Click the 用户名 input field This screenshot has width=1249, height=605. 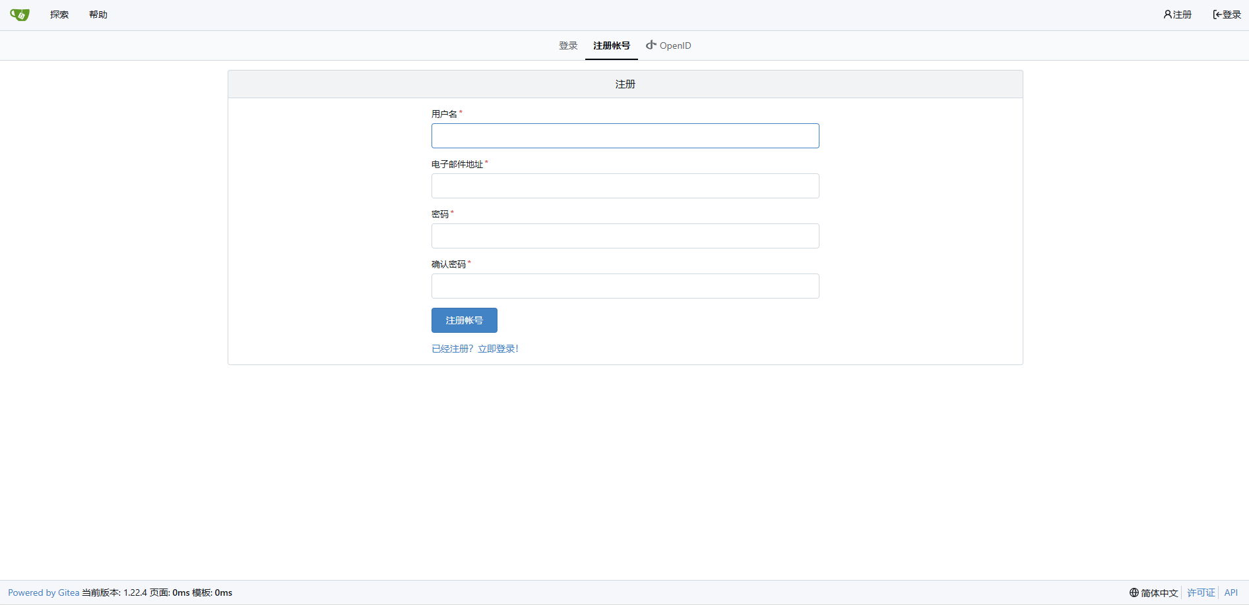(624, 136)
